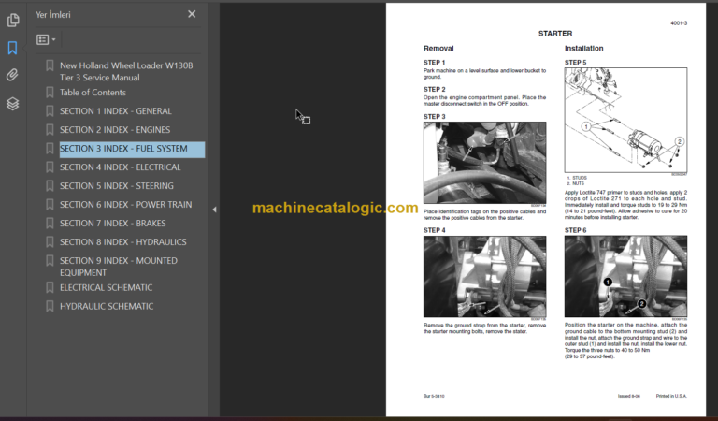Open the bookmark options dropdown

tap(46, 40)
